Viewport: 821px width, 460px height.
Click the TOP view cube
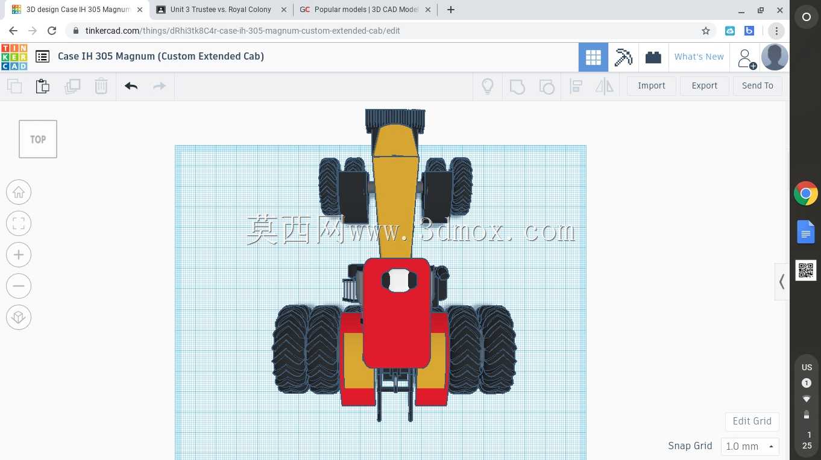[x=38, y=139]
